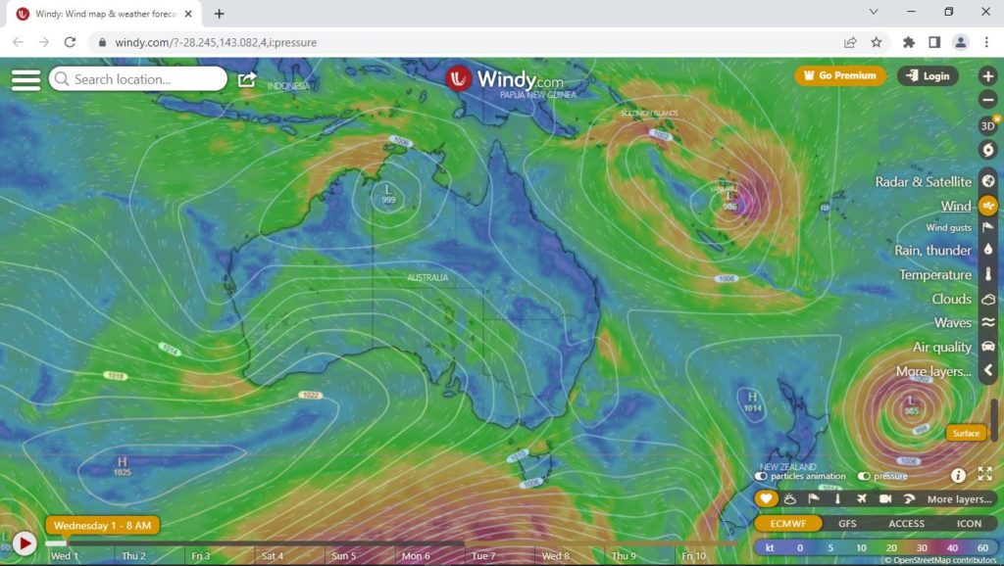Image resolution: width=1004 pixels, height=566 pixels.
Task: Click the Windy.com logo
Action: click(x=505, y=79)
